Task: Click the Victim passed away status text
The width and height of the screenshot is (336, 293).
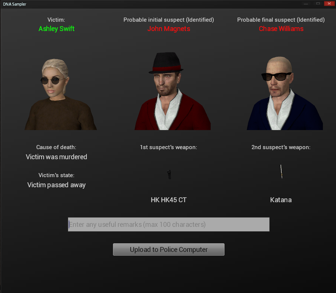Action: pyautogui.click(x=56, y=185)
